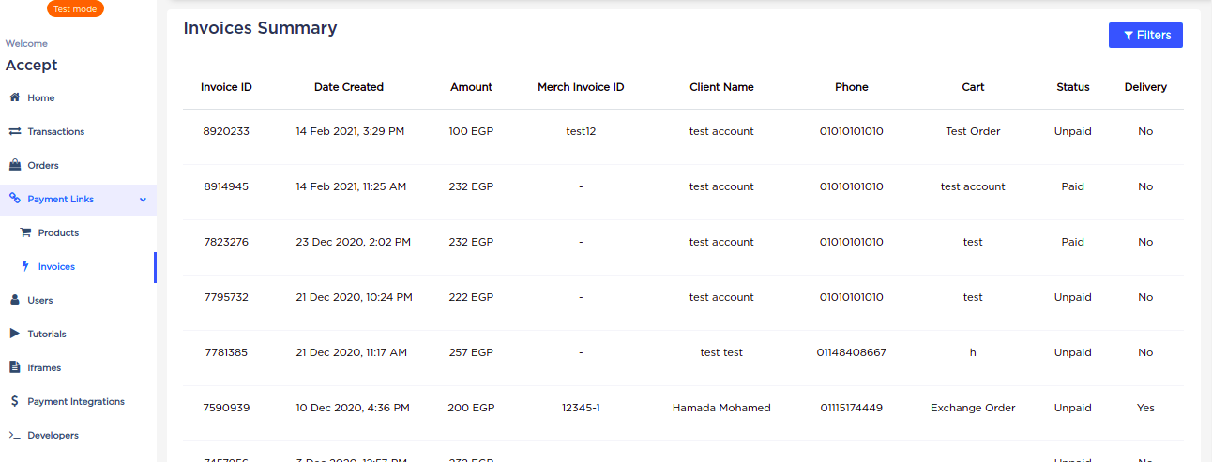Click the Yes delivery value for invoice 7590939
The image size is (1212, 462).
pyautogui.click(x=1145, y=408)
